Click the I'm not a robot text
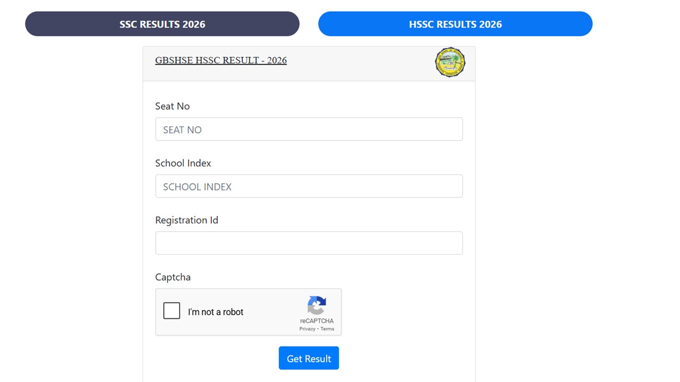The image size is (680, 382). 216,312
